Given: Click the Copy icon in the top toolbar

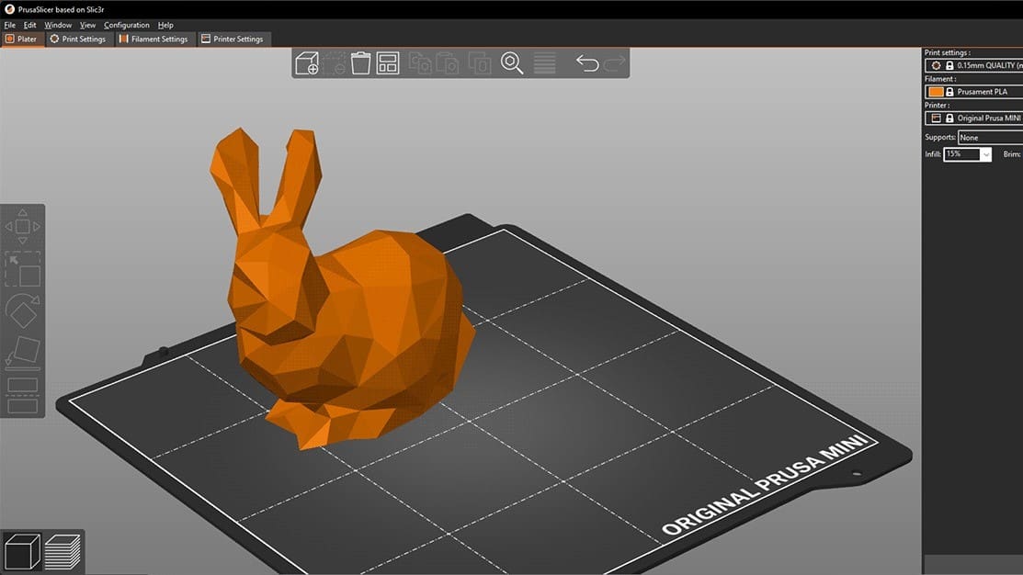Looking at the screenshot, I should coord(419,63).
